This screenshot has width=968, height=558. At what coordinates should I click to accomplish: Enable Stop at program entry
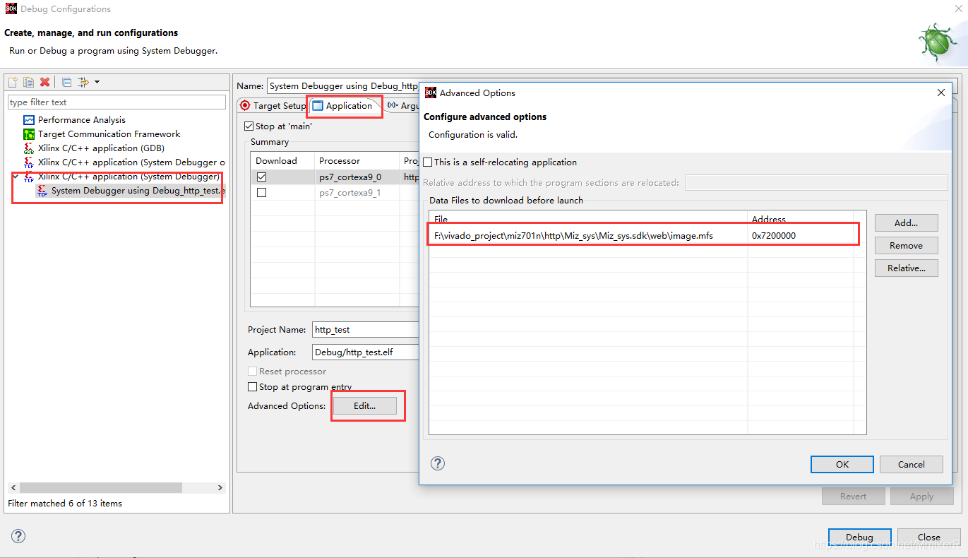pos(252,386)
